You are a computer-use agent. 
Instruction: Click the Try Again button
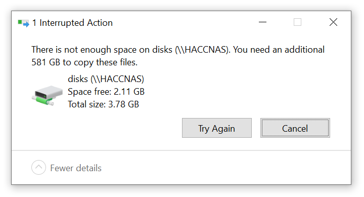[216, 128]
